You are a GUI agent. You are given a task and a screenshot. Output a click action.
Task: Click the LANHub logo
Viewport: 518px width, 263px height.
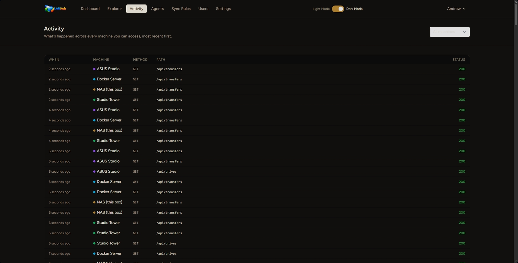55,9
